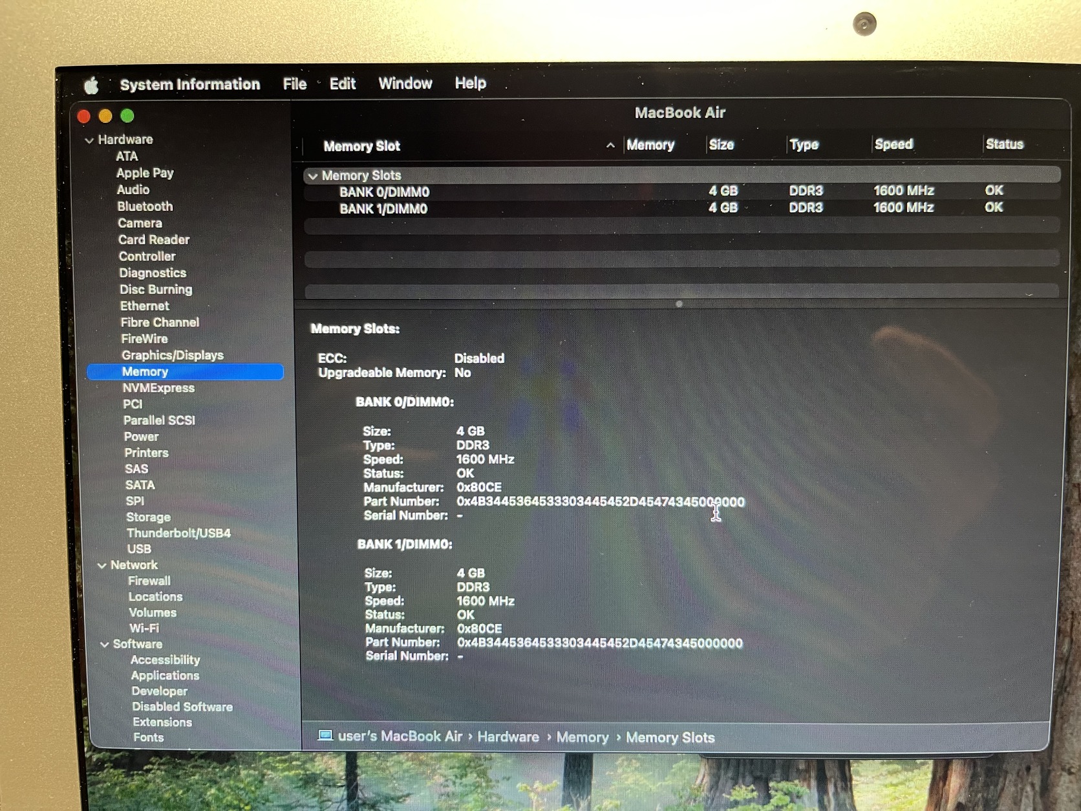This screenshot has height=811, width=1081.
Task: Select Accessibility under Software
Action: 166,660
